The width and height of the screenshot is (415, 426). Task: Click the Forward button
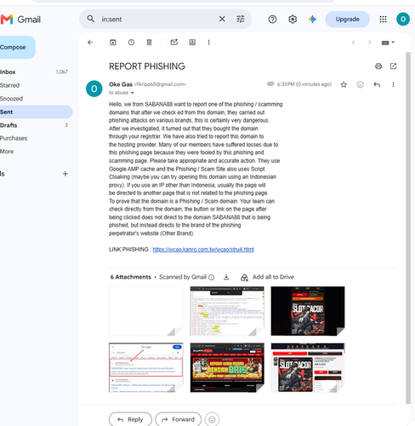click(179, 419)
